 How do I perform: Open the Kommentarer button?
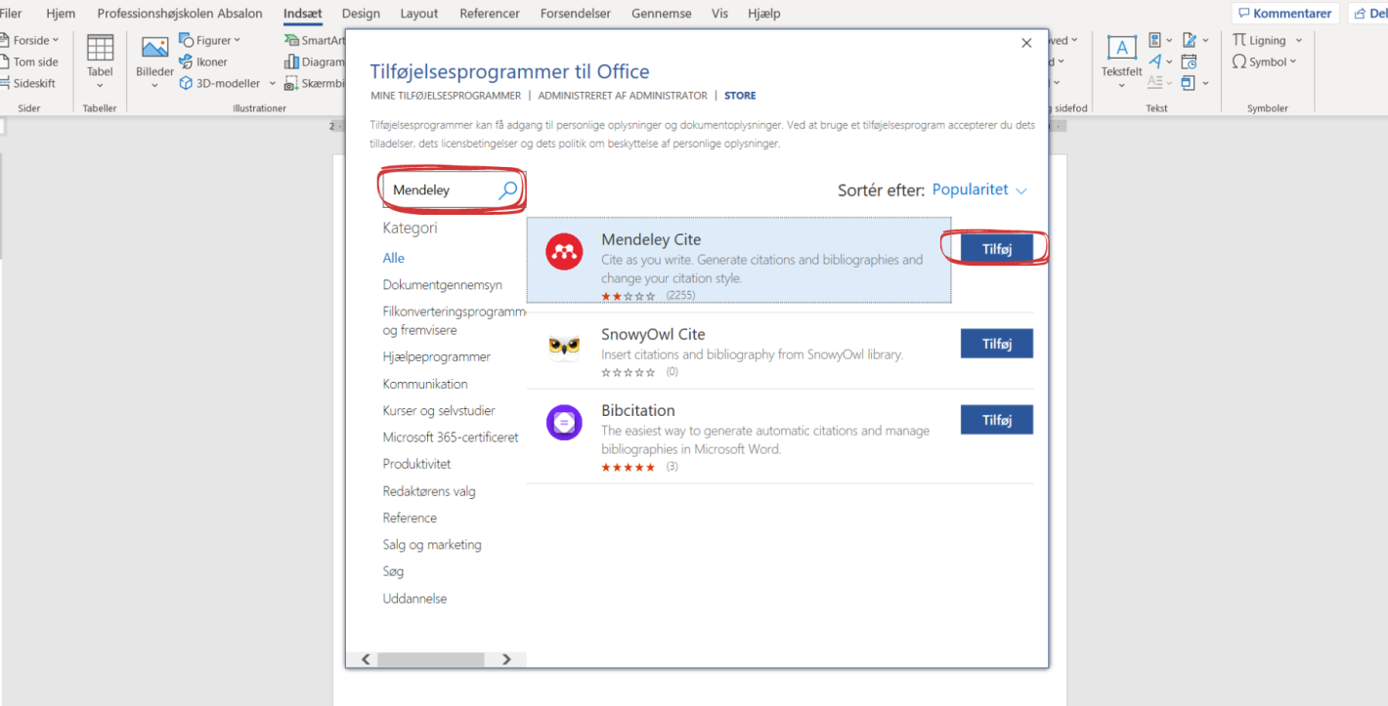1283,14
